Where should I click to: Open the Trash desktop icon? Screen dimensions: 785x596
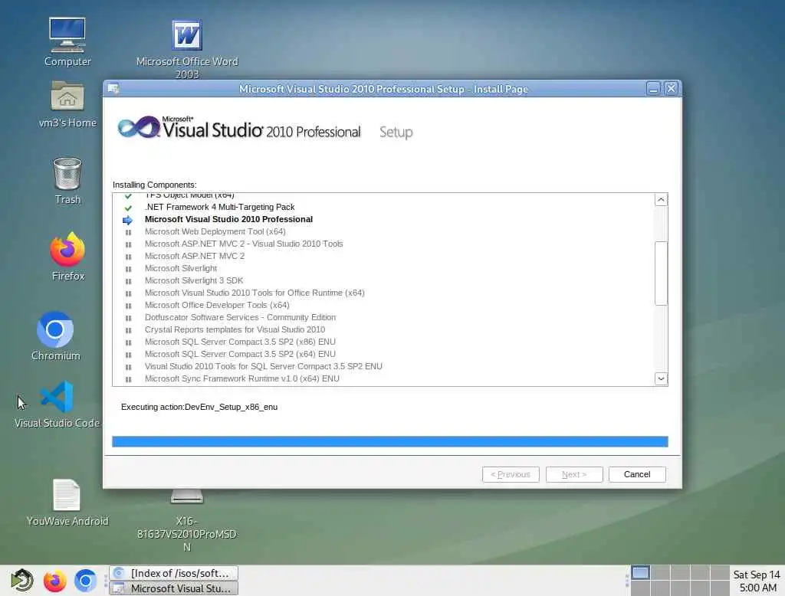(67, 174)
